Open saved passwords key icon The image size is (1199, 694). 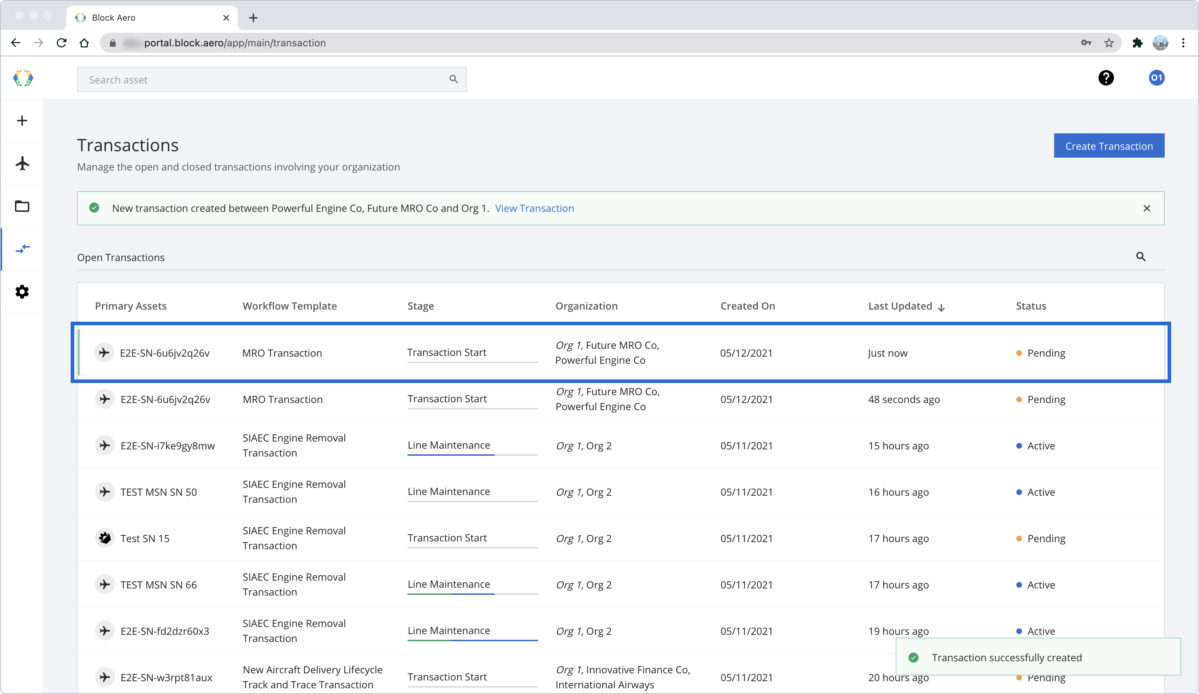click(x=1086, y=43)
